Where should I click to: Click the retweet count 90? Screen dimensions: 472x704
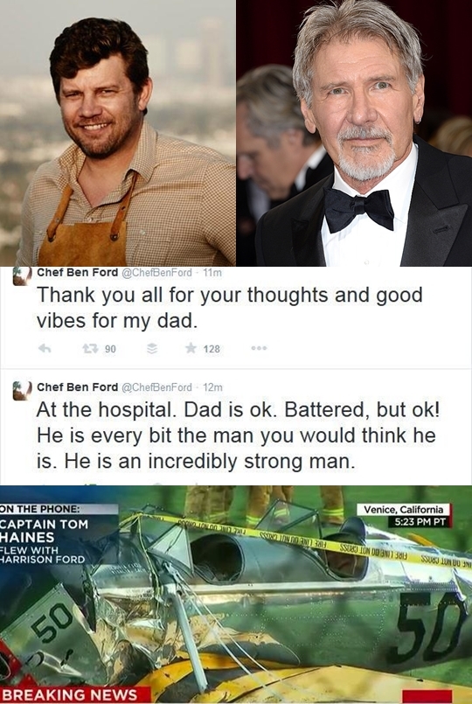click(110, 349)
